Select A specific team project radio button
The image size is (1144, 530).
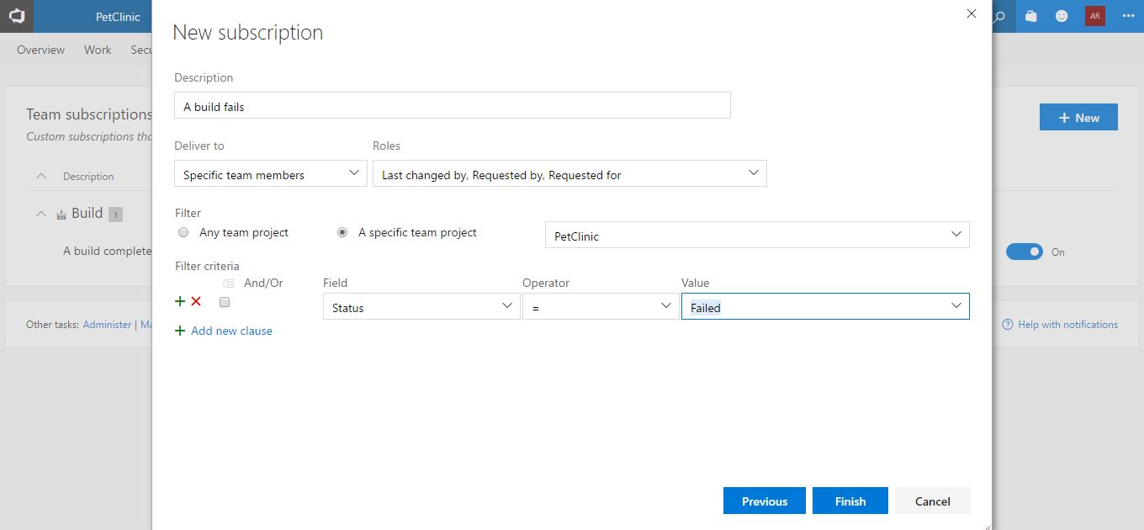[342, 232]
